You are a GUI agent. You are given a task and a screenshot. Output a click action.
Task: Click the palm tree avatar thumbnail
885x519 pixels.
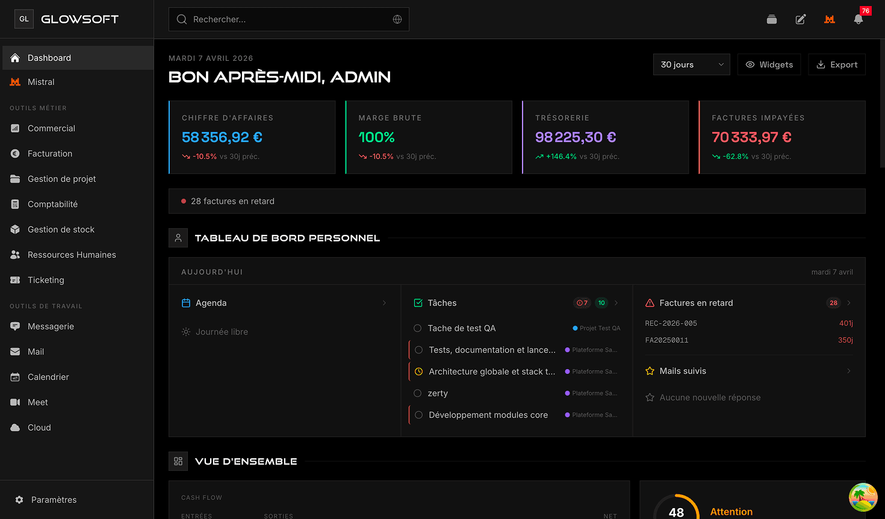[x=863, y=497]
